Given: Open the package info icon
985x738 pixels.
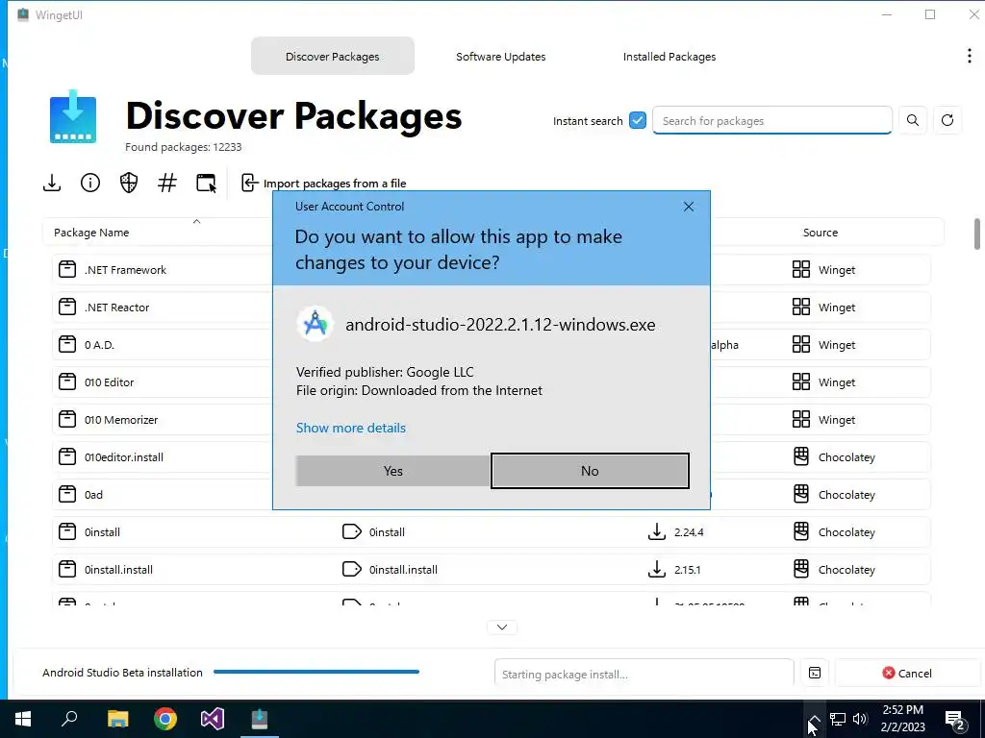Looking at the screenshot, I should [90, 183].
